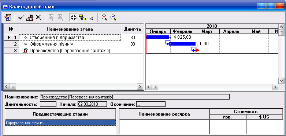Screen dimensions: 286x136
Task: Click the Календарный план window title icon
Action: click(5, 7)
